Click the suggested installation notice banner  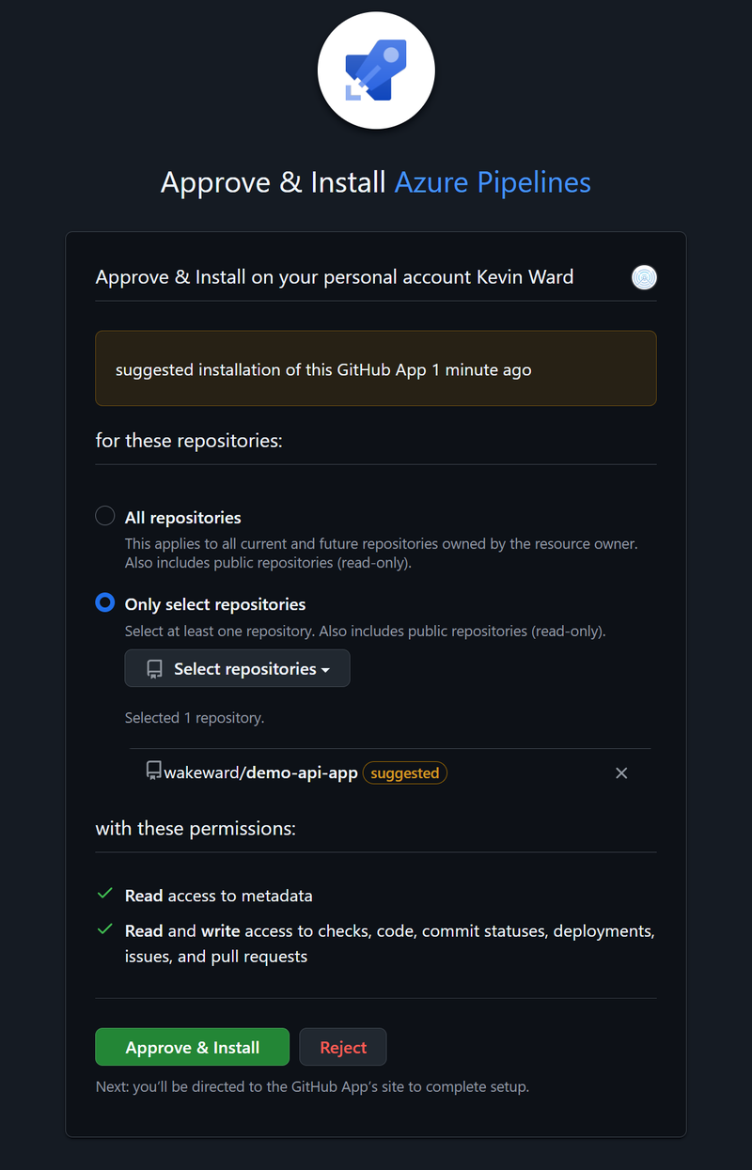click(376, 368)
